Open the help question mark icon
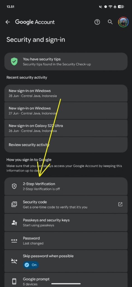This screenshot has height=287, width=132. pos(97,22)
